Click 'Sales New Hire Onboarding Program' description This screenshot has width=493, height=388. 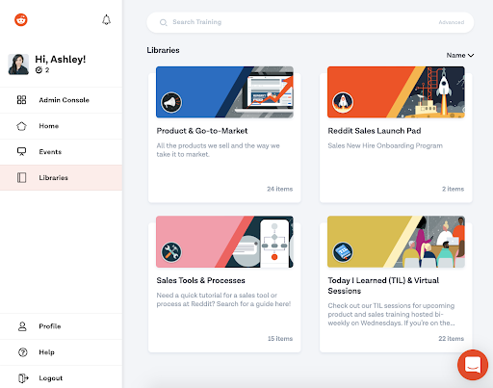click(385, 145)
